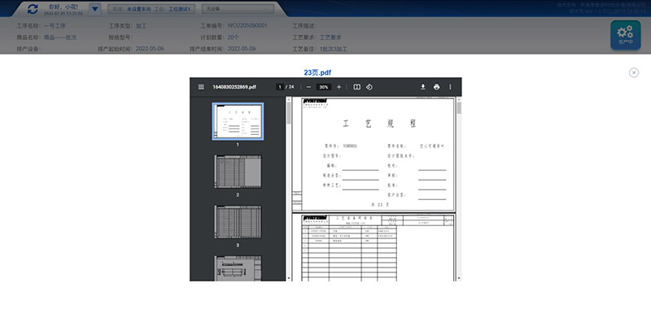Expand the user dropdown arrow
Image resolution: width=651 pixels, height=318 pixels.
coord(95,9)
